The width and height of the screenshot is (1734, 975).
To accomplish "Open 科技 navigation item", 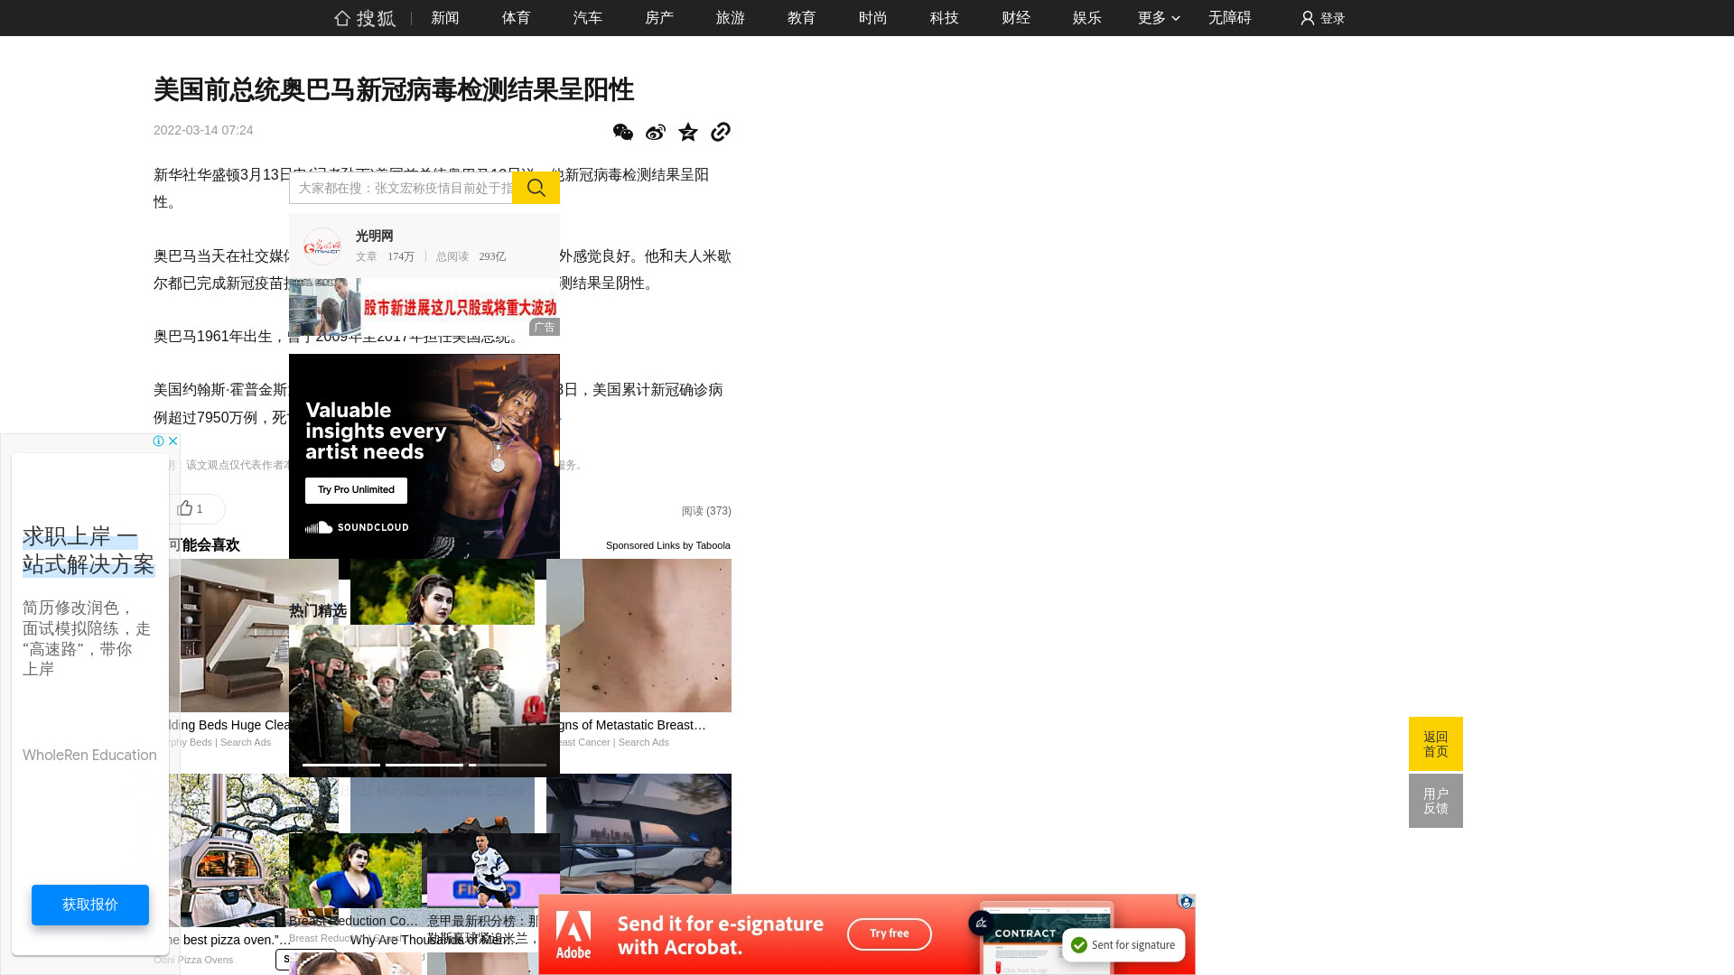I will 945,18.
